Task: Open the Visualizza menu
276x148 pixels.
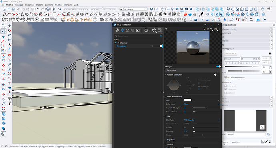Action: pos(19,5)
